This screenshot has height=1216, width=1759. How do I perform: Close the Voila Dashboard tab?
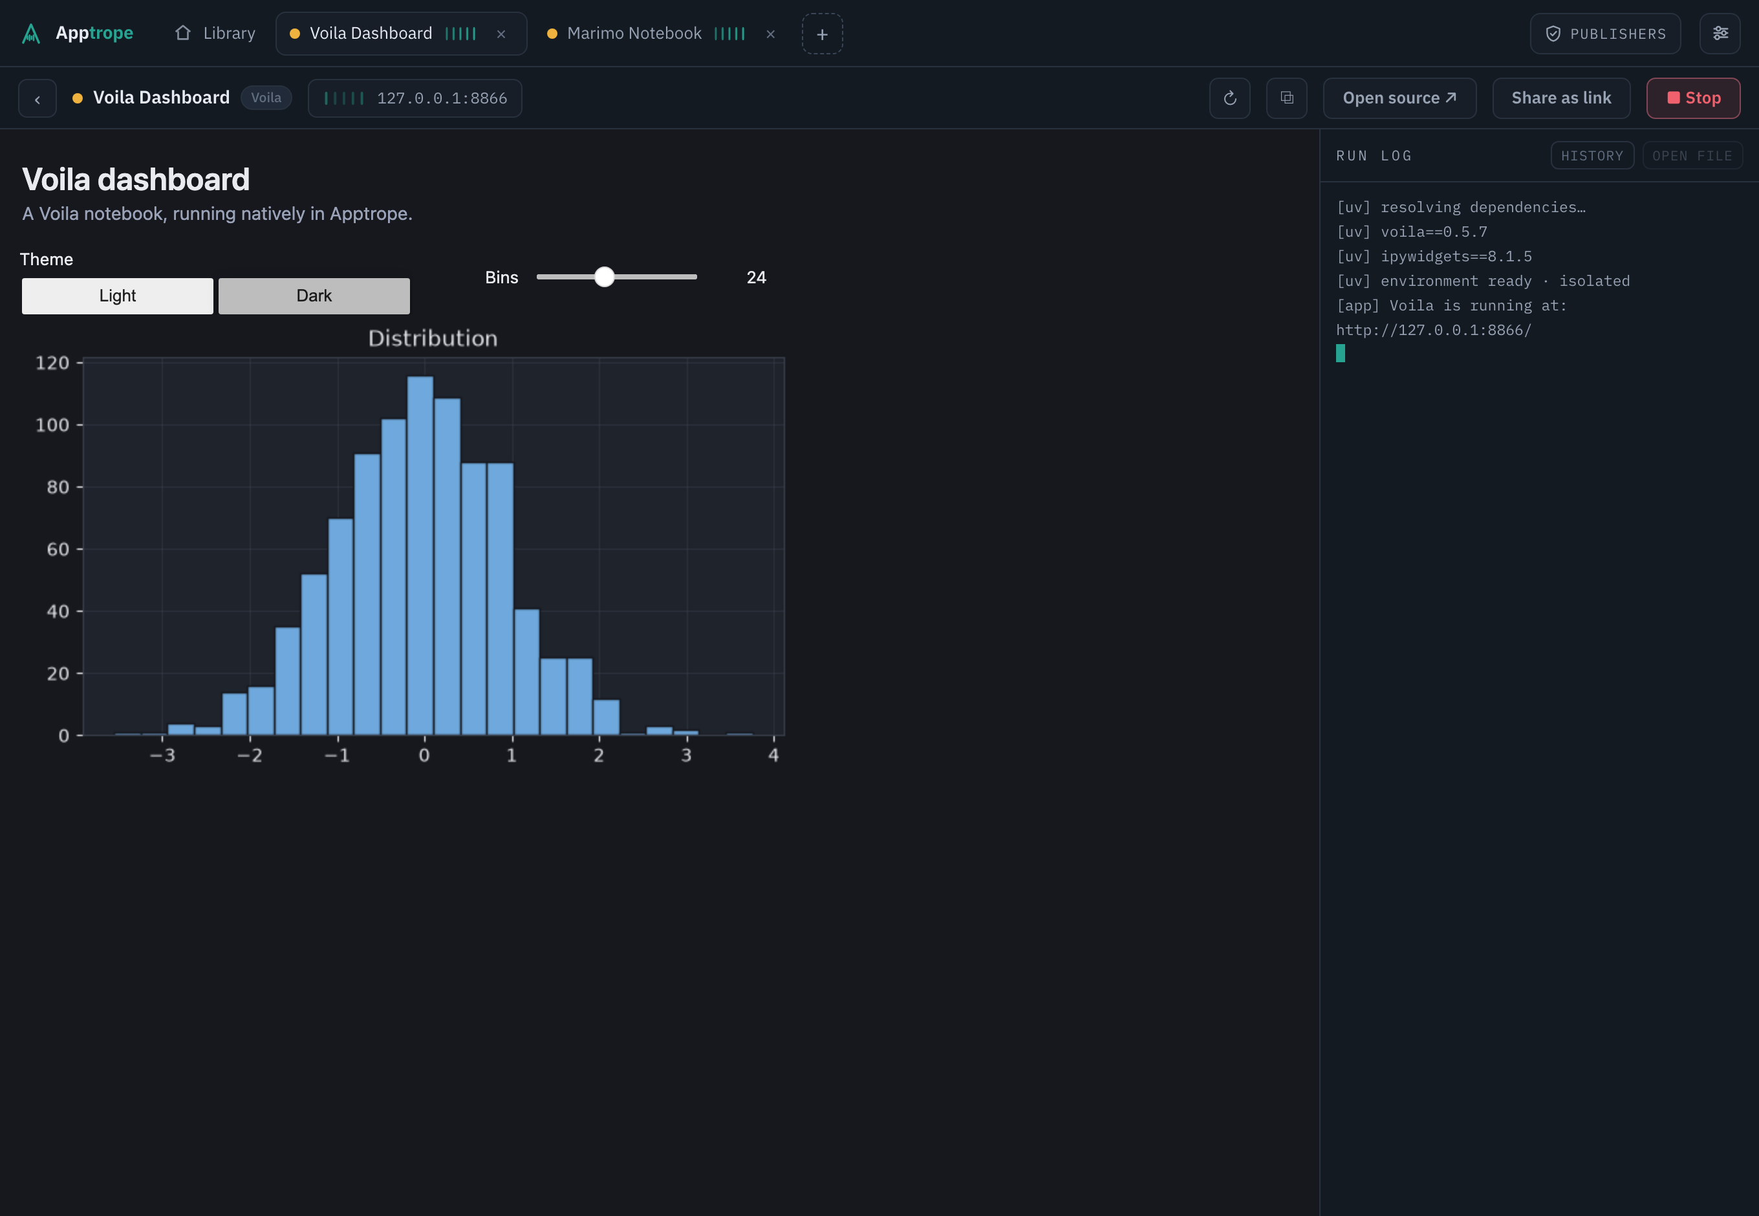point(501,34)
